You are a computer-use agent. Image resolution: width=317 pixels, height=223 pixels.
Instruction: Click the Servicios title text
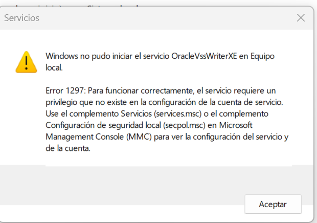[21, 18]
